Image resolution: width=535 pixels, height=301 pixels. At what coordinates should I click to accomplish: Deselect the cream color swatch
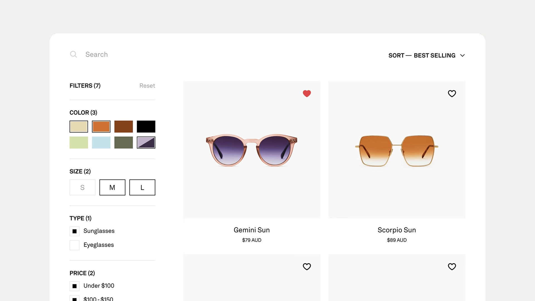[79, 127]
